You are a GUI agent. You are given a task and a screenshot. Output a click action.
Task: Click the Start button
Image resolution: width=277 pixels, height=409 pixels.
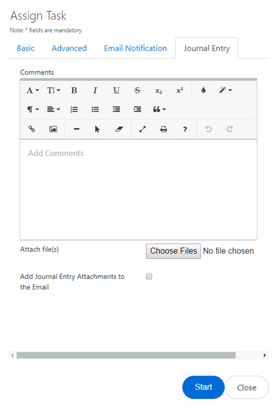click(x=203, y=387)
